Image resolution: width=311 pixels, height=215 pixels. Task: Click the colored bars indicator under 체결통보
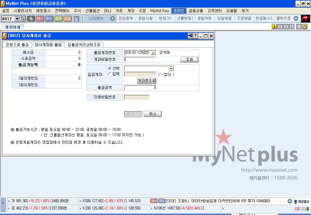click(x=302, y=209)
